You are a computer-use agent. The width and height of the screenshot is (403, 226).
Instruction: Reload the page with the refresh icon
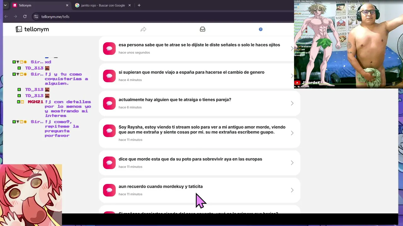[x=25, y=17]
